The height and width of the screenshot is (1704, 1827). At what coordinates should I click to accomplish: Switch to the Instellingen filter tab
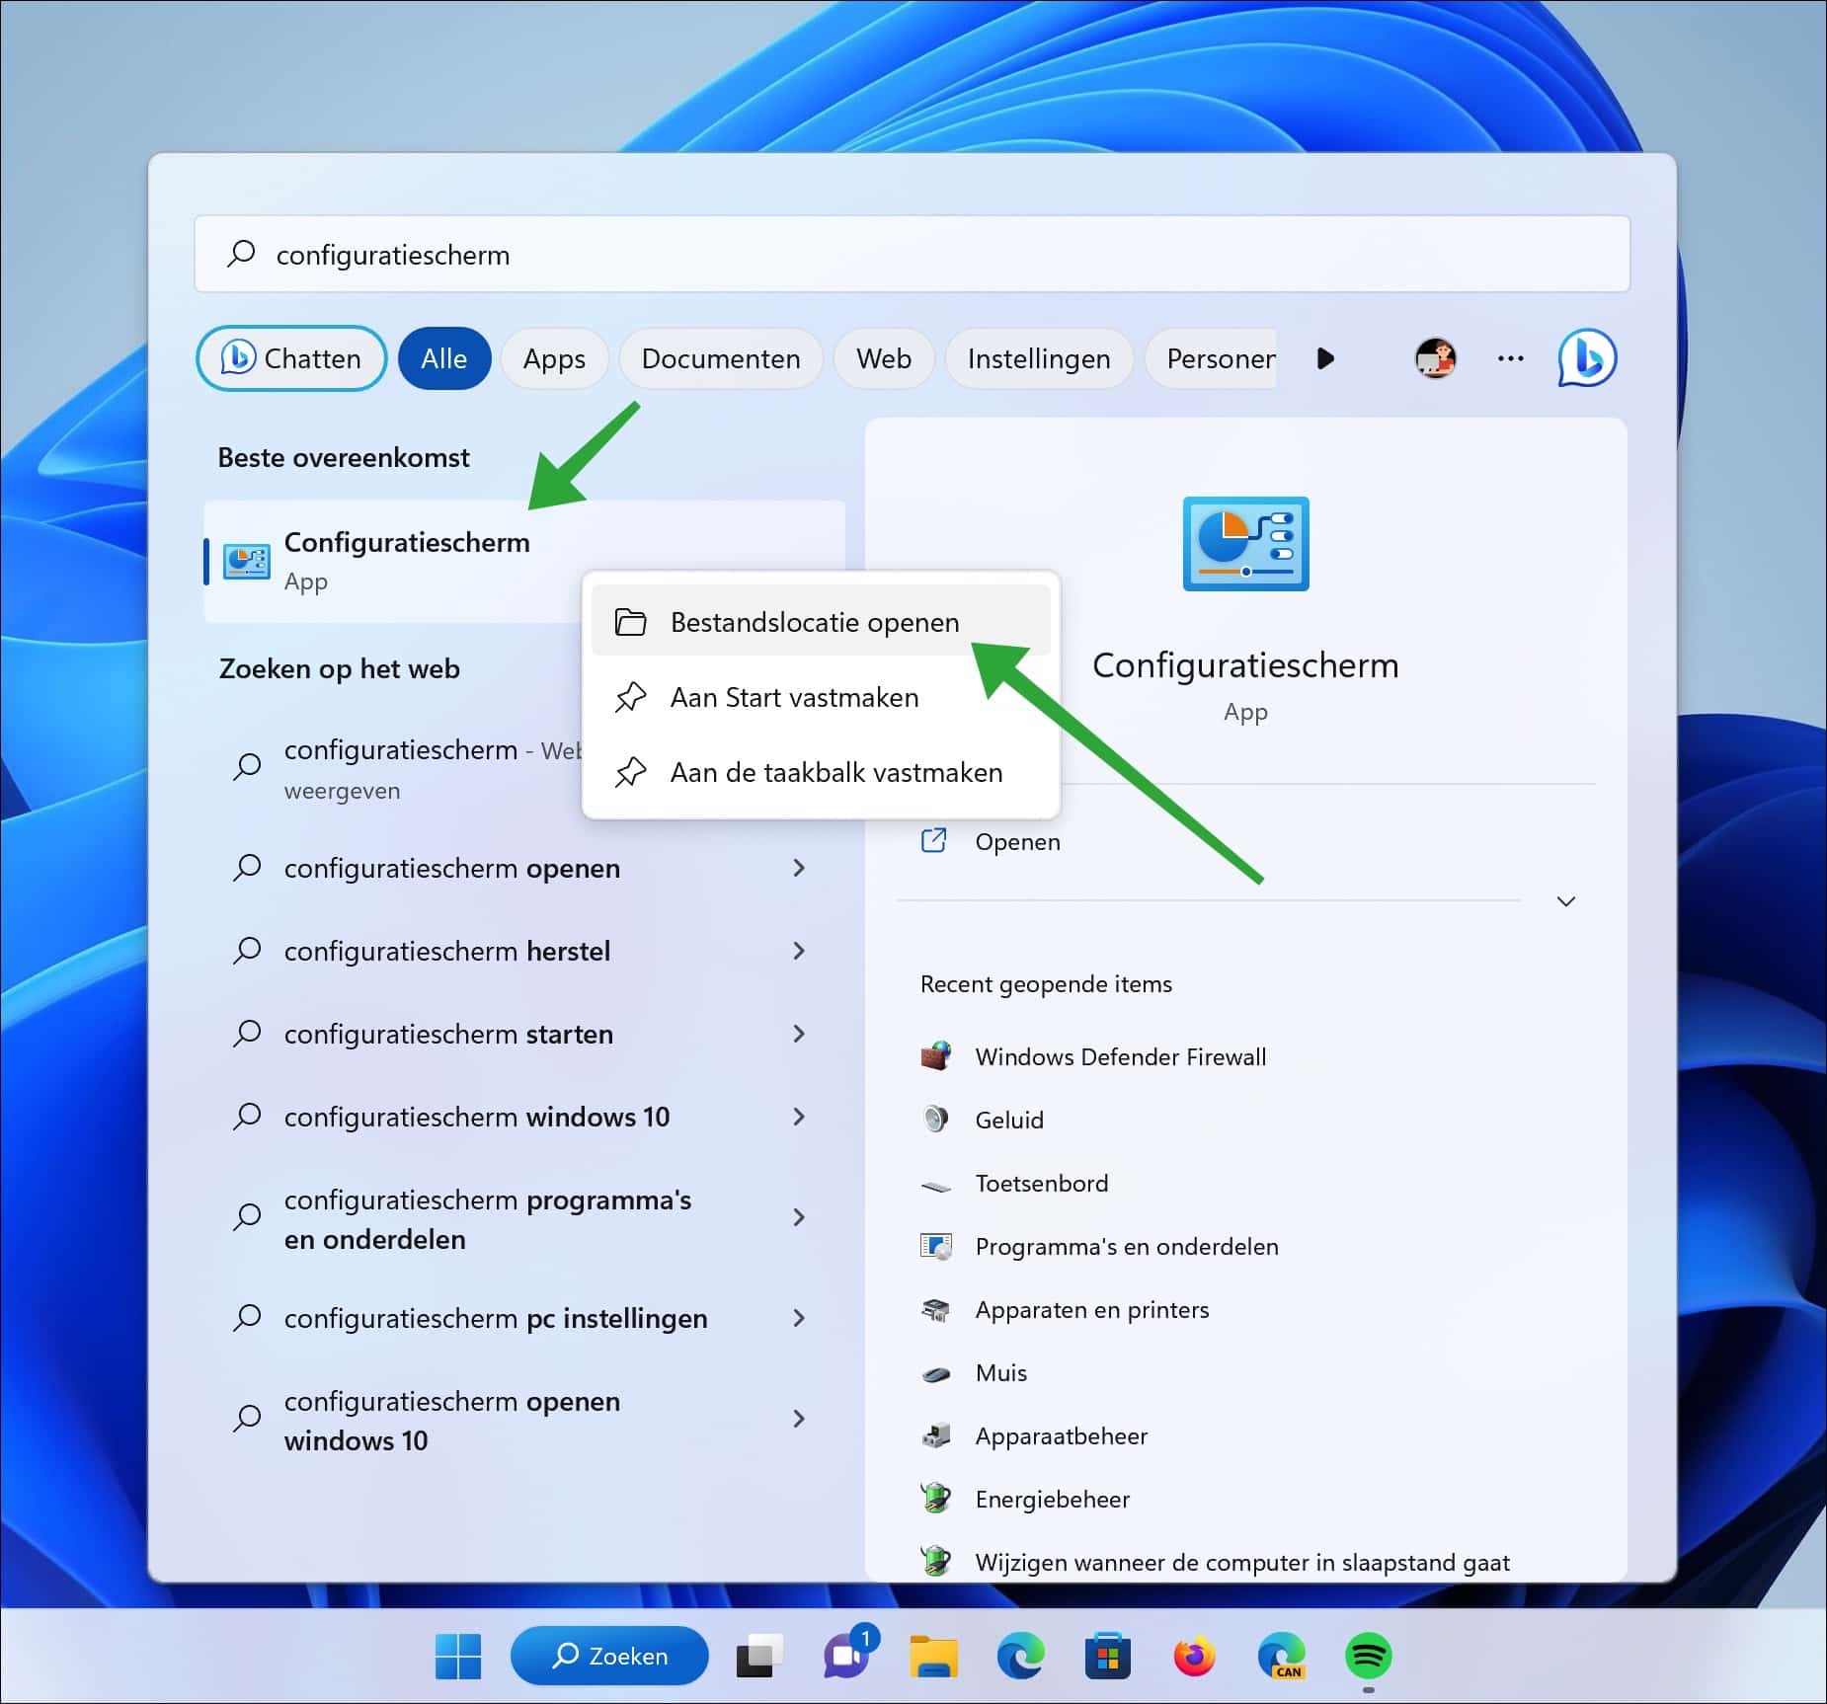[1038, 358]
